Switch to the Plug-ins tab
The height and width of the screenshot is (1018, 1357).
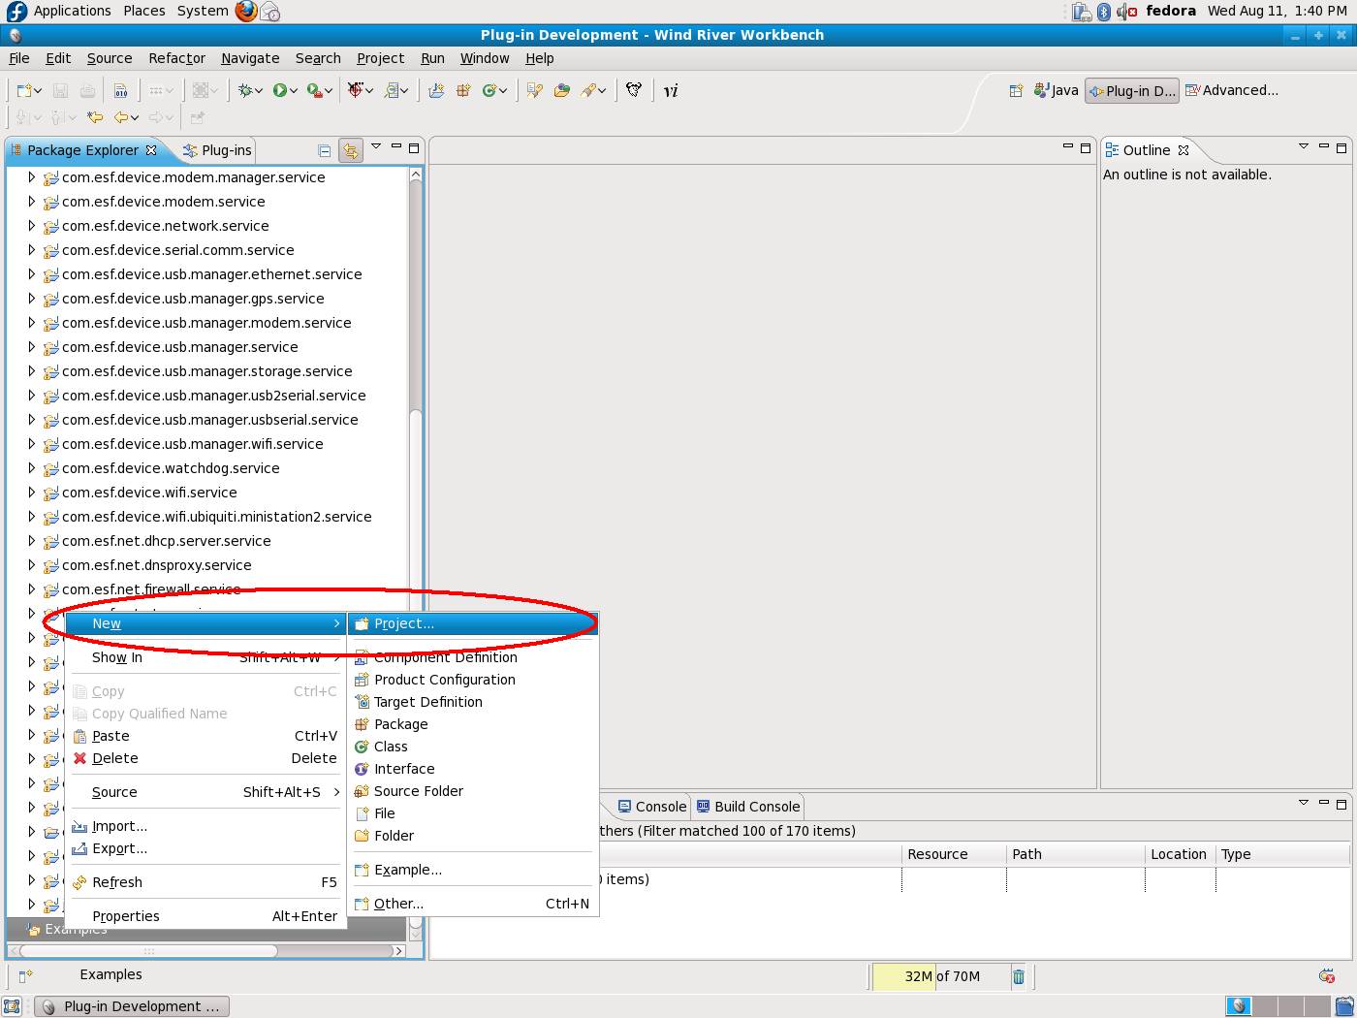coord(218,150)
